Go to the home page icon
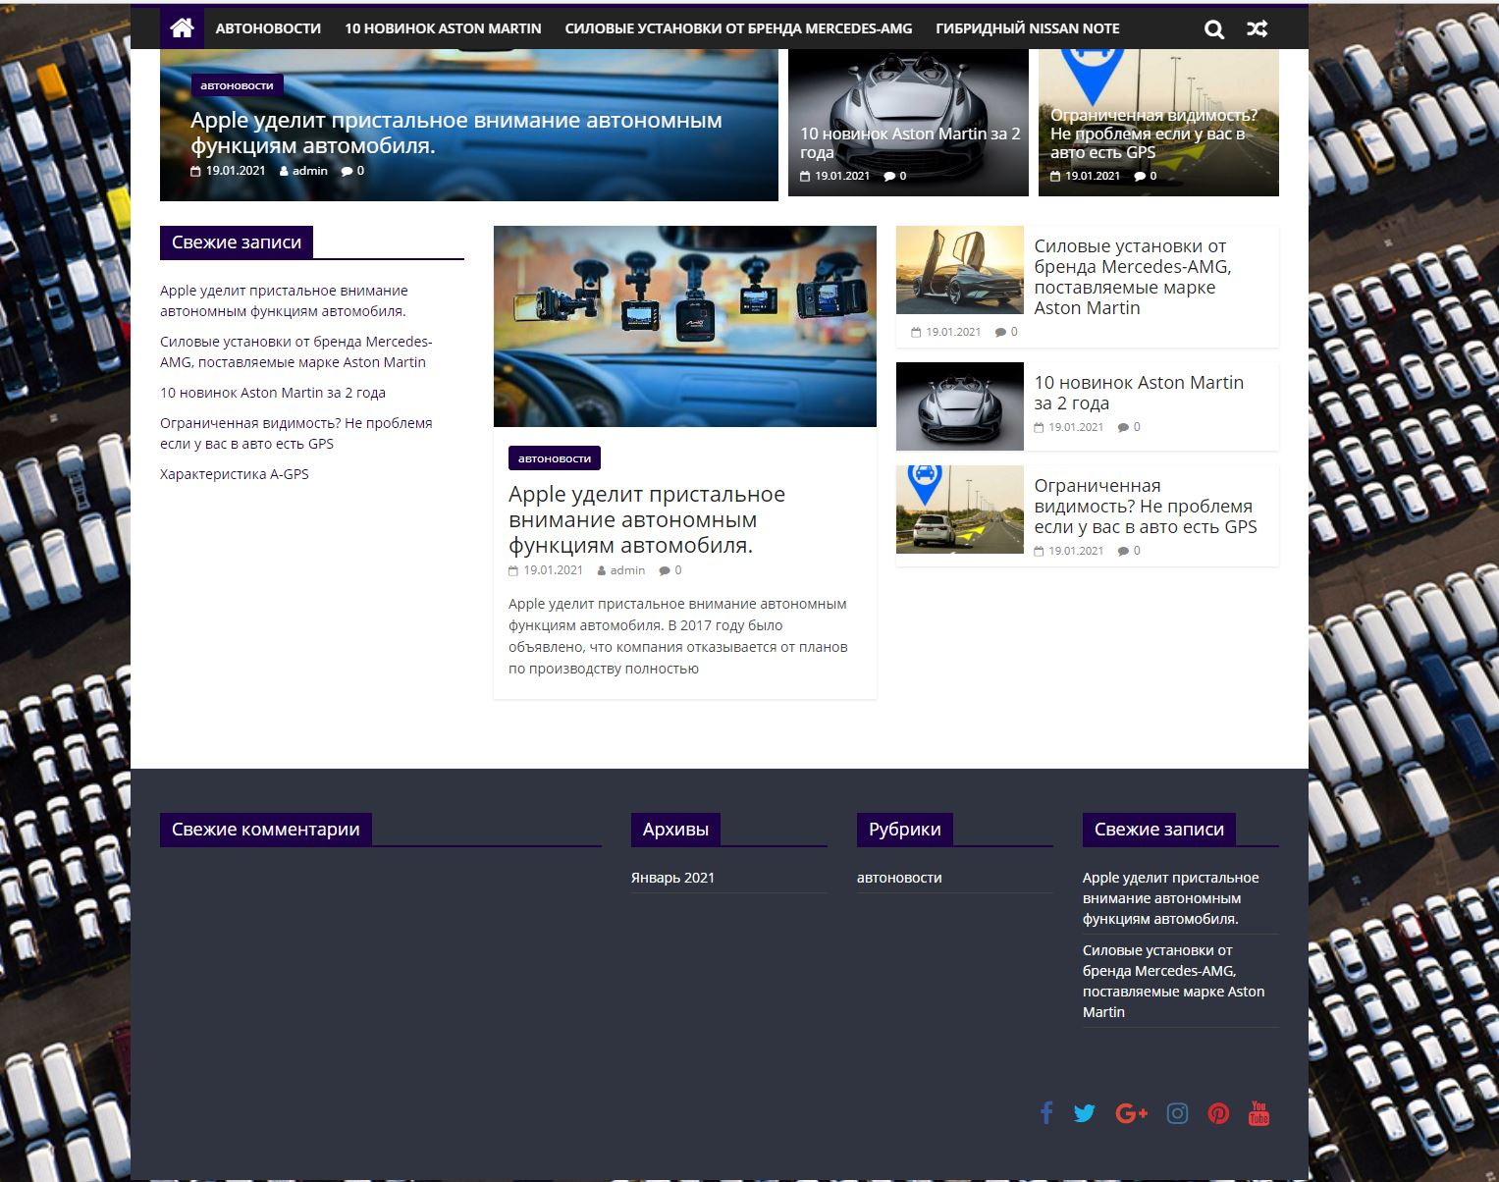This screenshot has width=1499, height=1182. pos(182,28)
